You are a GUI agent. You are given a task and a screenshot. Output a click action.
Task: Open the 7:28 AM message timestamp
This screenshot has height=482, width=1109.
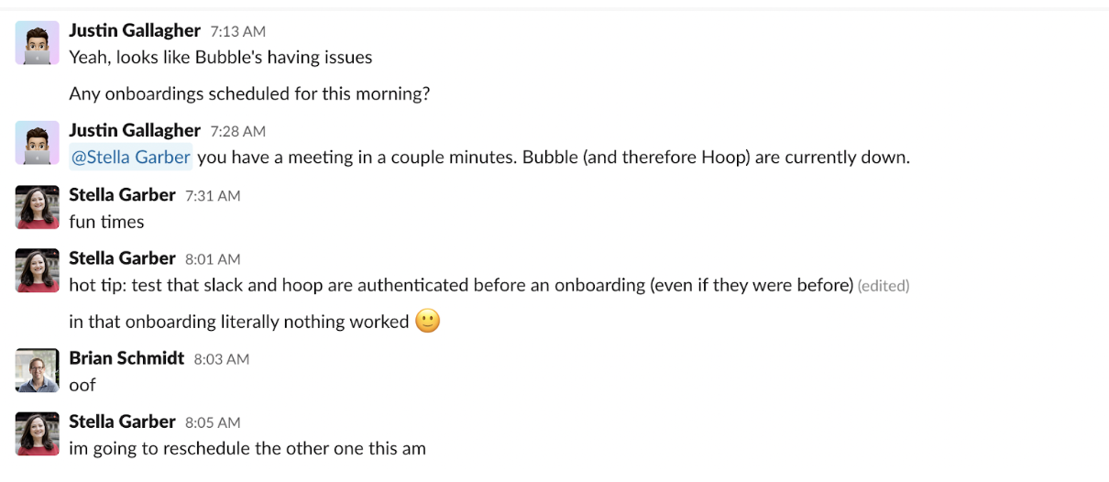(237, 132)
